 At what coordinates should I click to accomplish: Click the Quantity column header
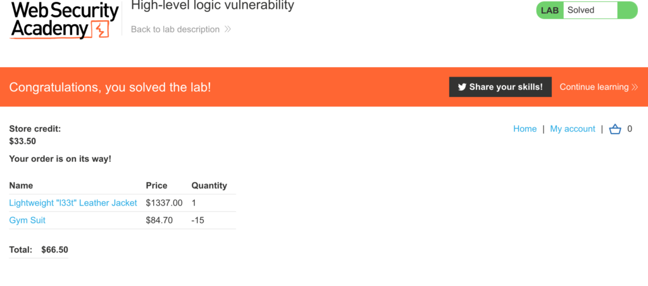pos(209,185)
